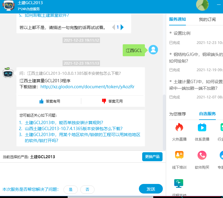Answer 是 to problem solved question
The height and width of the screenshot is (198, 223).
point(71,189)
